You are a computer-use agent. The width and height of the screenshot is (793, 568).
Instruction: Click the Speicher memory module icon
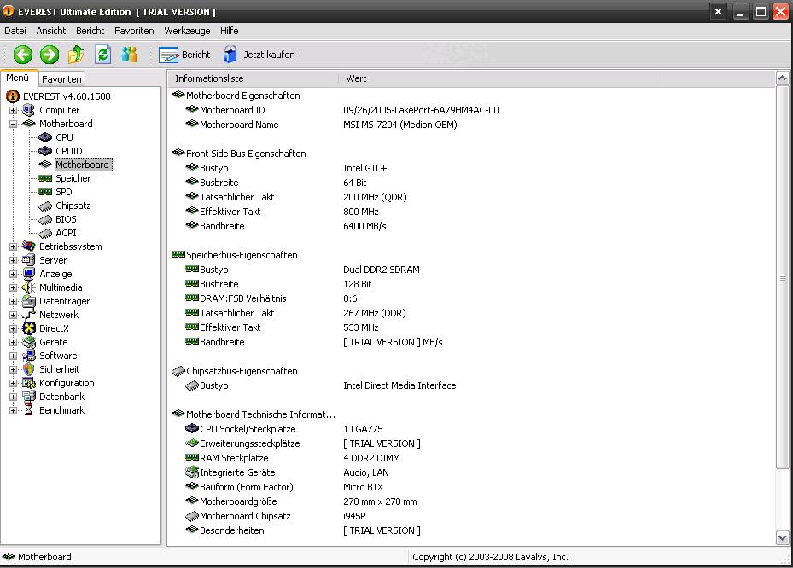(x=45, y=178)
